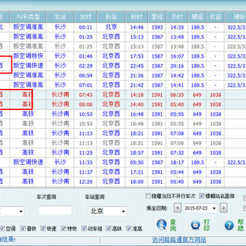Enable 隐藏当日不开行车次 option
Viewport: 246px width, 246px height.
(x=148, y=196)
